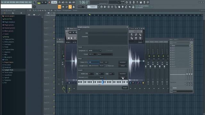Save project with the floppy disk icon

[141, 2]
